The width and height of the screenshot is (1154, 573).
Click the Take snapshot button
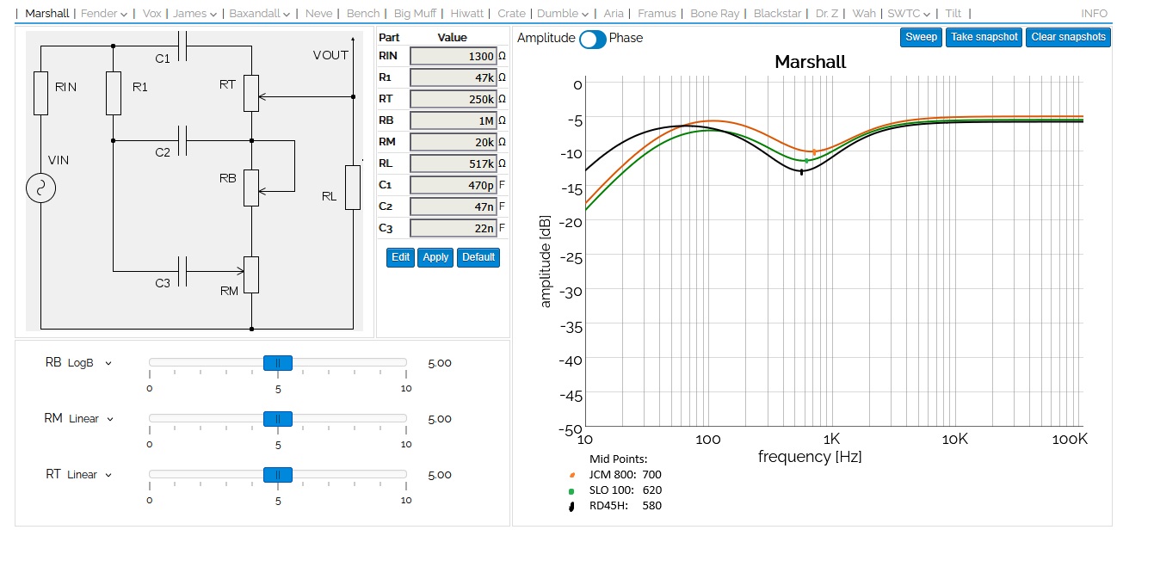[x=984, y=37]
